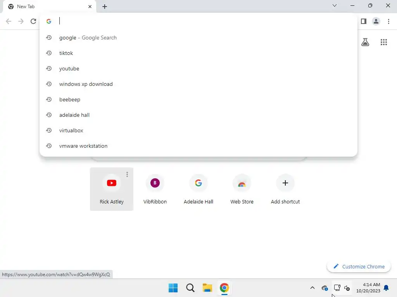This screenshot has width=397, height=297.
Task: Close the New Tab tab
Action: pos(90,7)
